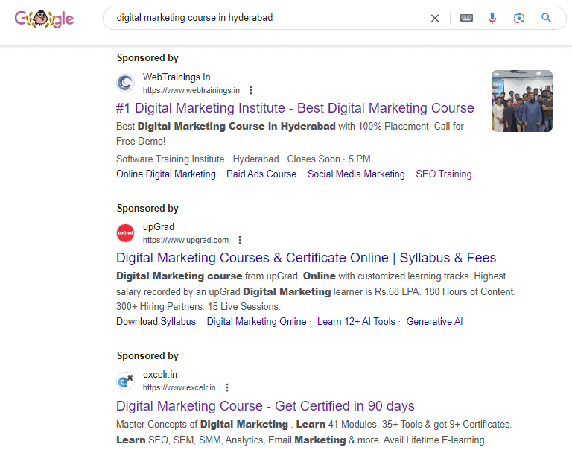
Task: Follow the 'Learn 12+ AI Tools' sitelink
Action: (356, 321)
